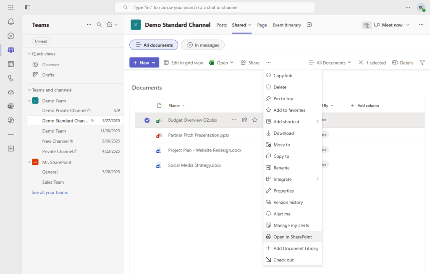Open the Name column sort dropdown
Viewport: 430px width, 274px height.
click(x=184, y=105)
